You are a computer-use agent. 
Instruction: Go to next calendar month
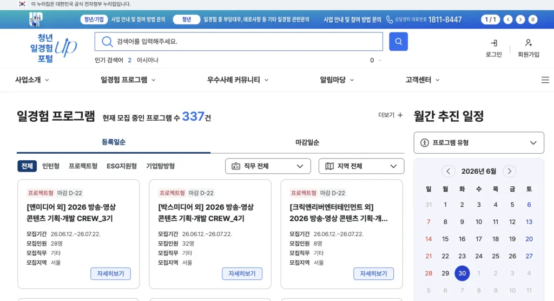[x=509, y=171]
